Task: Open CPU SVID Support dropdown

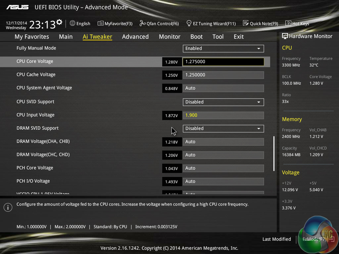Action: (223, 102)
